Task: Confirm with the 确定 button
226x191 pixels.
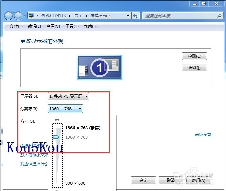Action: (x=143, y=180)
